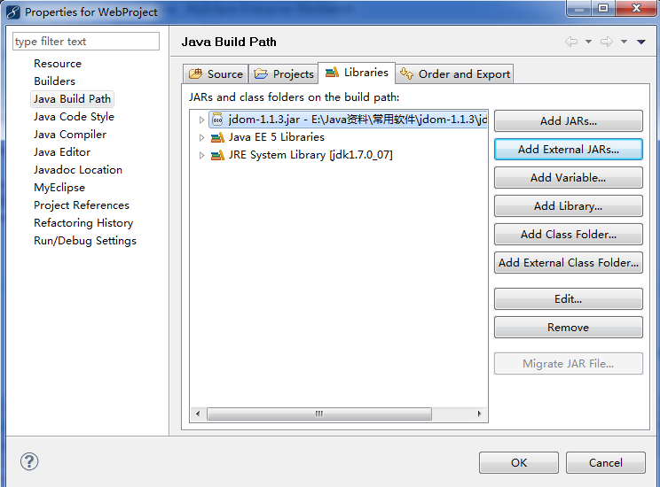
Task: Click the scrollbar right arrow
Action: click(479, 414)
